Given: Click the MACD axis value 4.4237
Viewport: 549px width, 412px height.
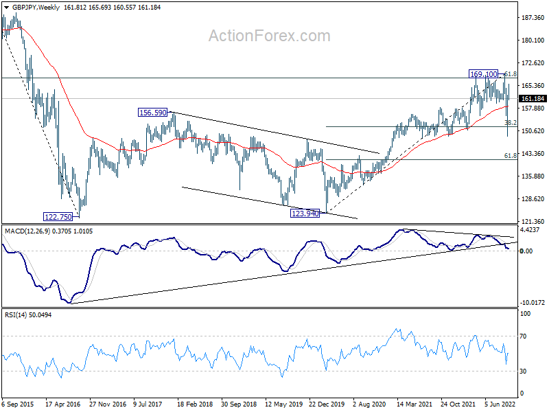Looking at the screenshot, I should tap(531, 230).
